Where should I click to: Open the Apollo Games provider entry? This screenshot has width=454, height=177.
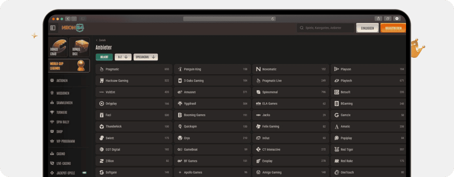pos(212,172)
